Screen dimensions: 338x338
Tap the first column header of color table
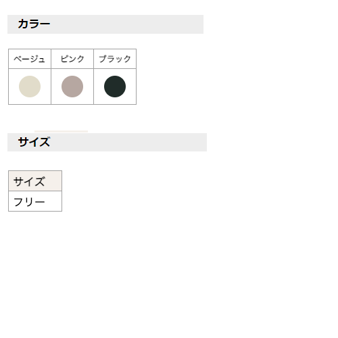pyautogui.click(x=30, y=59)
